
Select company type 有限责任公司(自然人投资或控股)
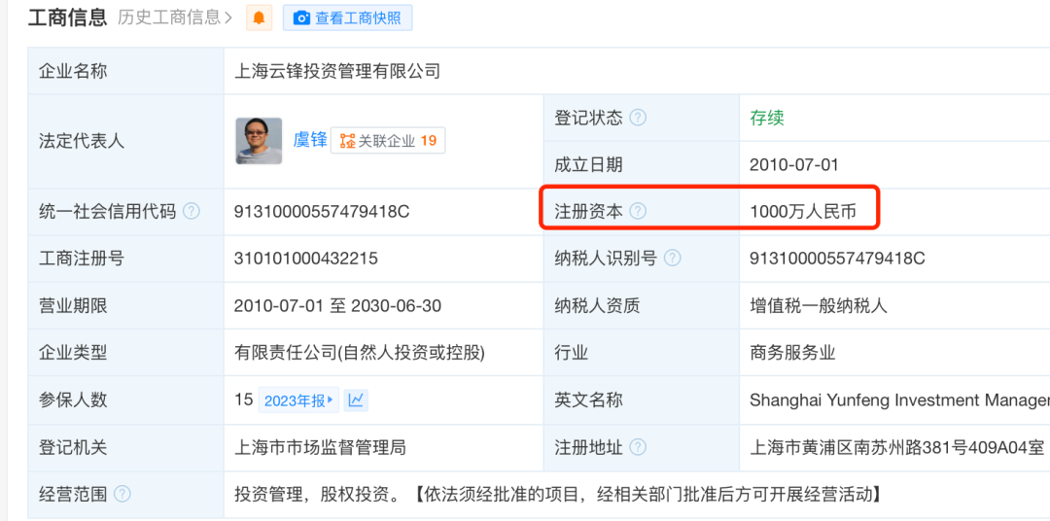point(359,353)
